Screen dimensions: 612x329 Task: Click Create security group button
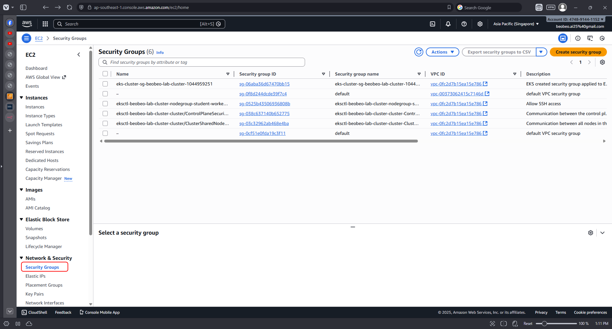click(578, 52)
